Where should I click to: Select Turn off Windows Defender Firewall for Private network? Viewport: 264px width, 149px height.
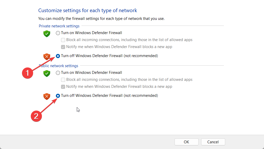[58, 56]
